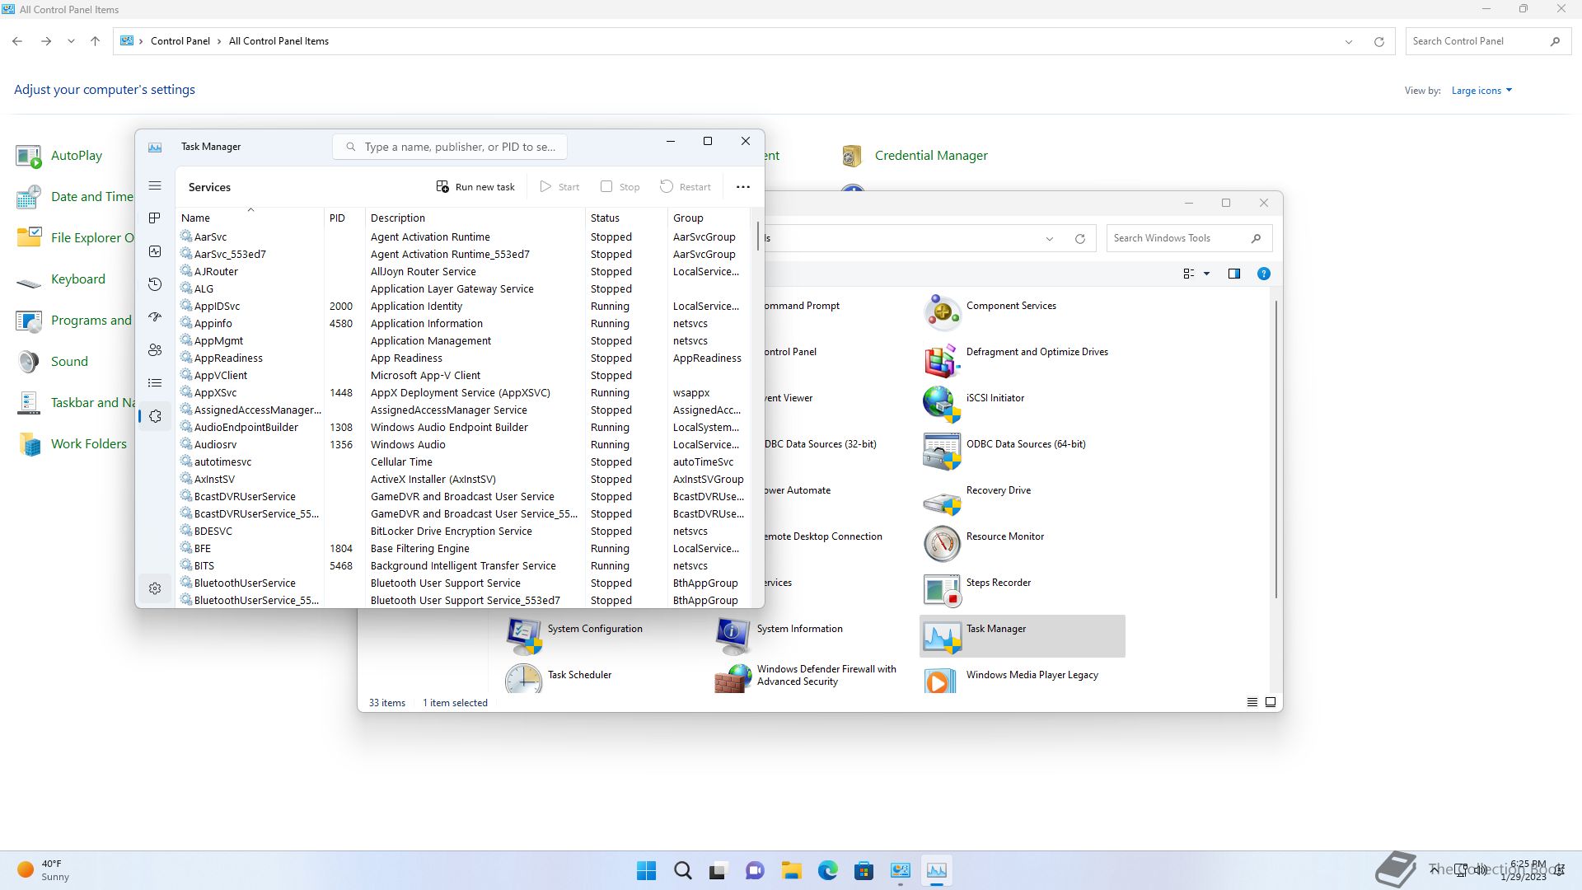Viewport: 1582px width, 890px height.
Task: Open Credential Manager control panel link
Action: click(930, 156)
